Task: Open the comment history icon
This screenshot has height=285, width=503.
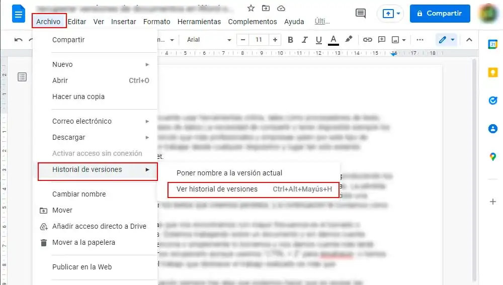Action: pos(361,14)
